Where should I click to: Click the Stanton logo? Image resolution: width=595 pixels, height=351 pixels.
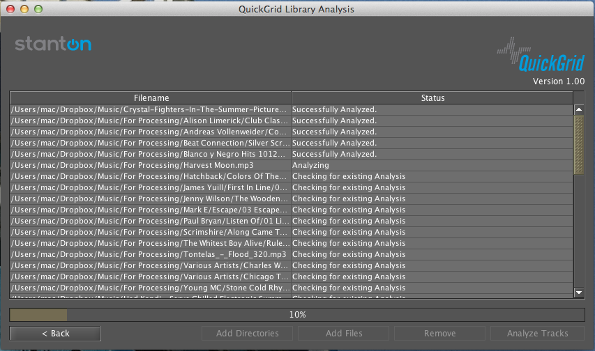click(53, 45)
